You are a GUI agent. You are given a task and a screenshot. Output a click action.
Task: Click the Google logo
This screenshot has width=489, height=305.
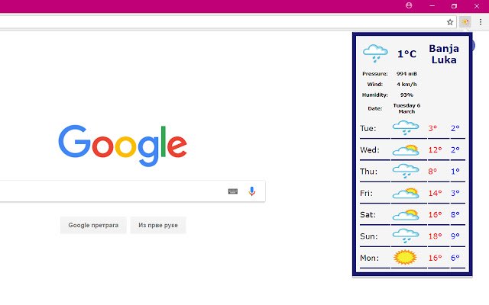(x=122, y=146)
